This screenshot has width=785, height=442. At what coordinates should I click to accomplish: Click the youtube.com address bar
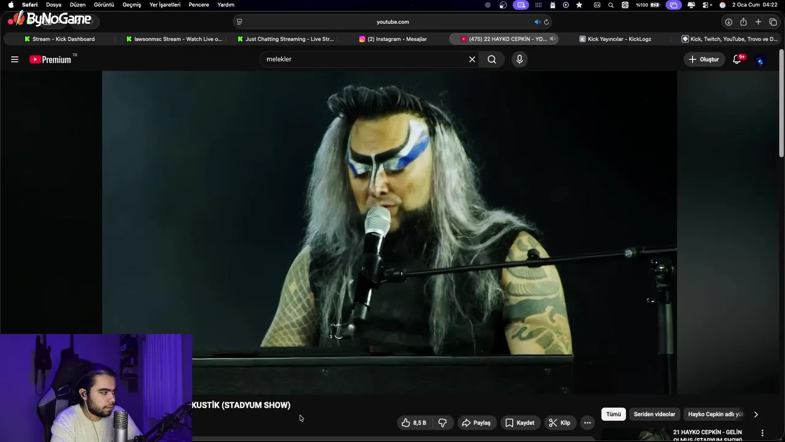pyautogui.click(x=392, y=22)
